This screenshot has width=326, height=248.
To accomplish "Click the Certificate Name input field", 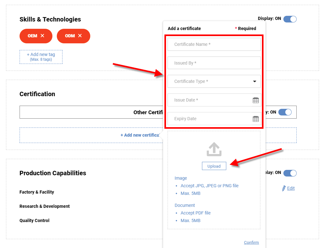I will (x=214, y=44).
